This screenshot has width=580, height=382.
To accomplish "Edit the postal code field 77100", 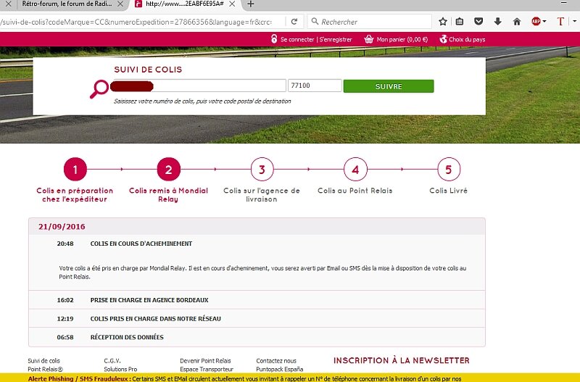I will click(315, 86).
